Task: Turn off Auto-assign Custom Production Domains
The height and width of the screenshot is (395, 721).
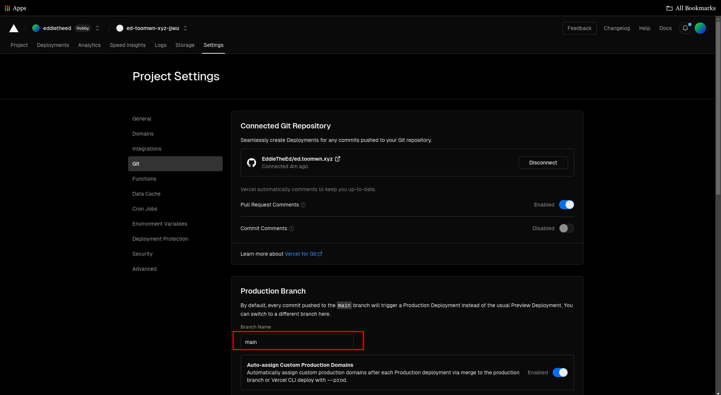Action: pos(560,372)
